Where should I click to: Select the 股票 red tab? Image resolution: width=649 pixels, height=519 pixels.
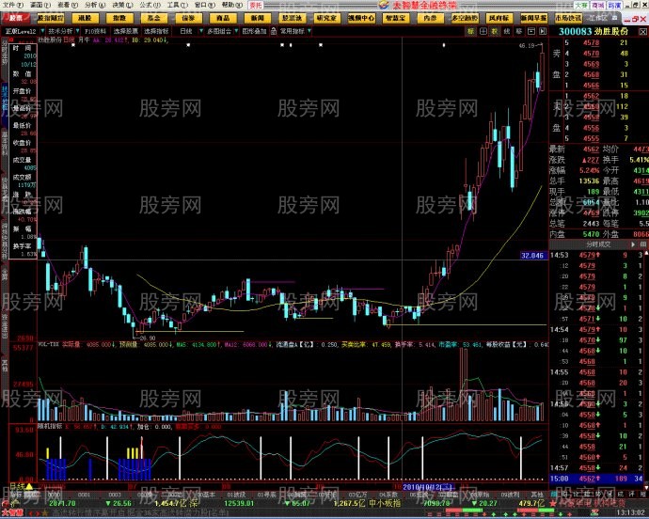[x=16, y=18]
